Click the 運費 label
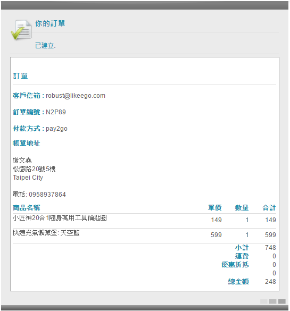The height and width of the screenshot is (311, 290). (242, 256)
